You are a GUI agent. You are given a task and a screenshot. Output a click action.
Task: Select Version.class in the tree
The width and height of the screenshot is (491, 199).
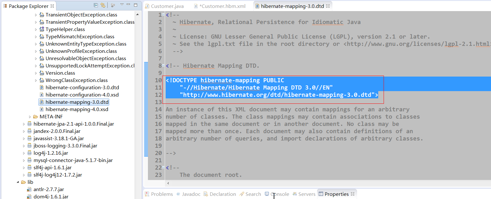(60, 73)
